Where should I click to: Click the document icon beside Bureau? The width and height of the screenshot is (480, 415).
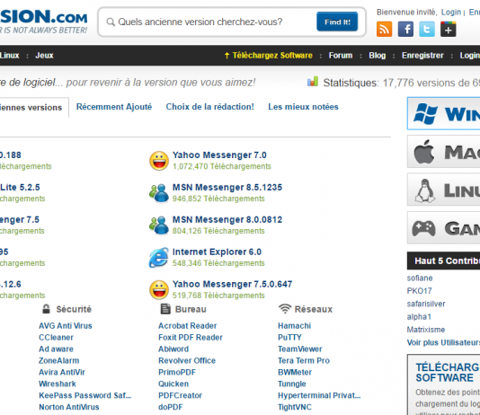coord(165,309)
